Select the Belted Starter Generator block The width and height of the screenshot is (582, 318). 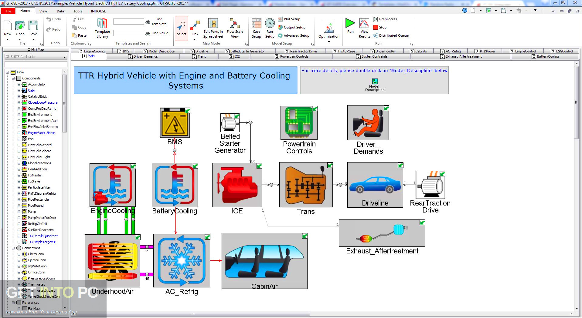click(x=230, y=122)
